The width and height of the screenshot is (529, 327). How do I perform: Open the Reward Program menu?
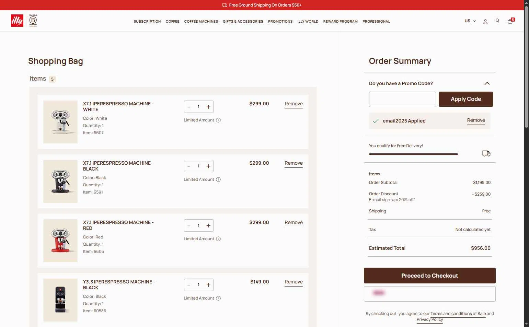coord(341,21)
